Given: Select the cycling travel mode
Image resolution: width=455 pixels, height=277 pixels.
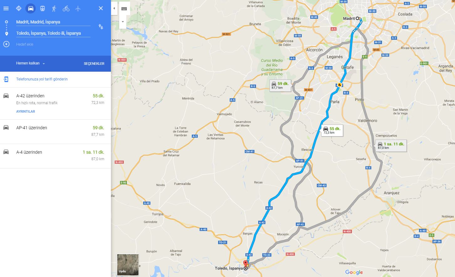Looking at the screenshot, I should [66, 8].
